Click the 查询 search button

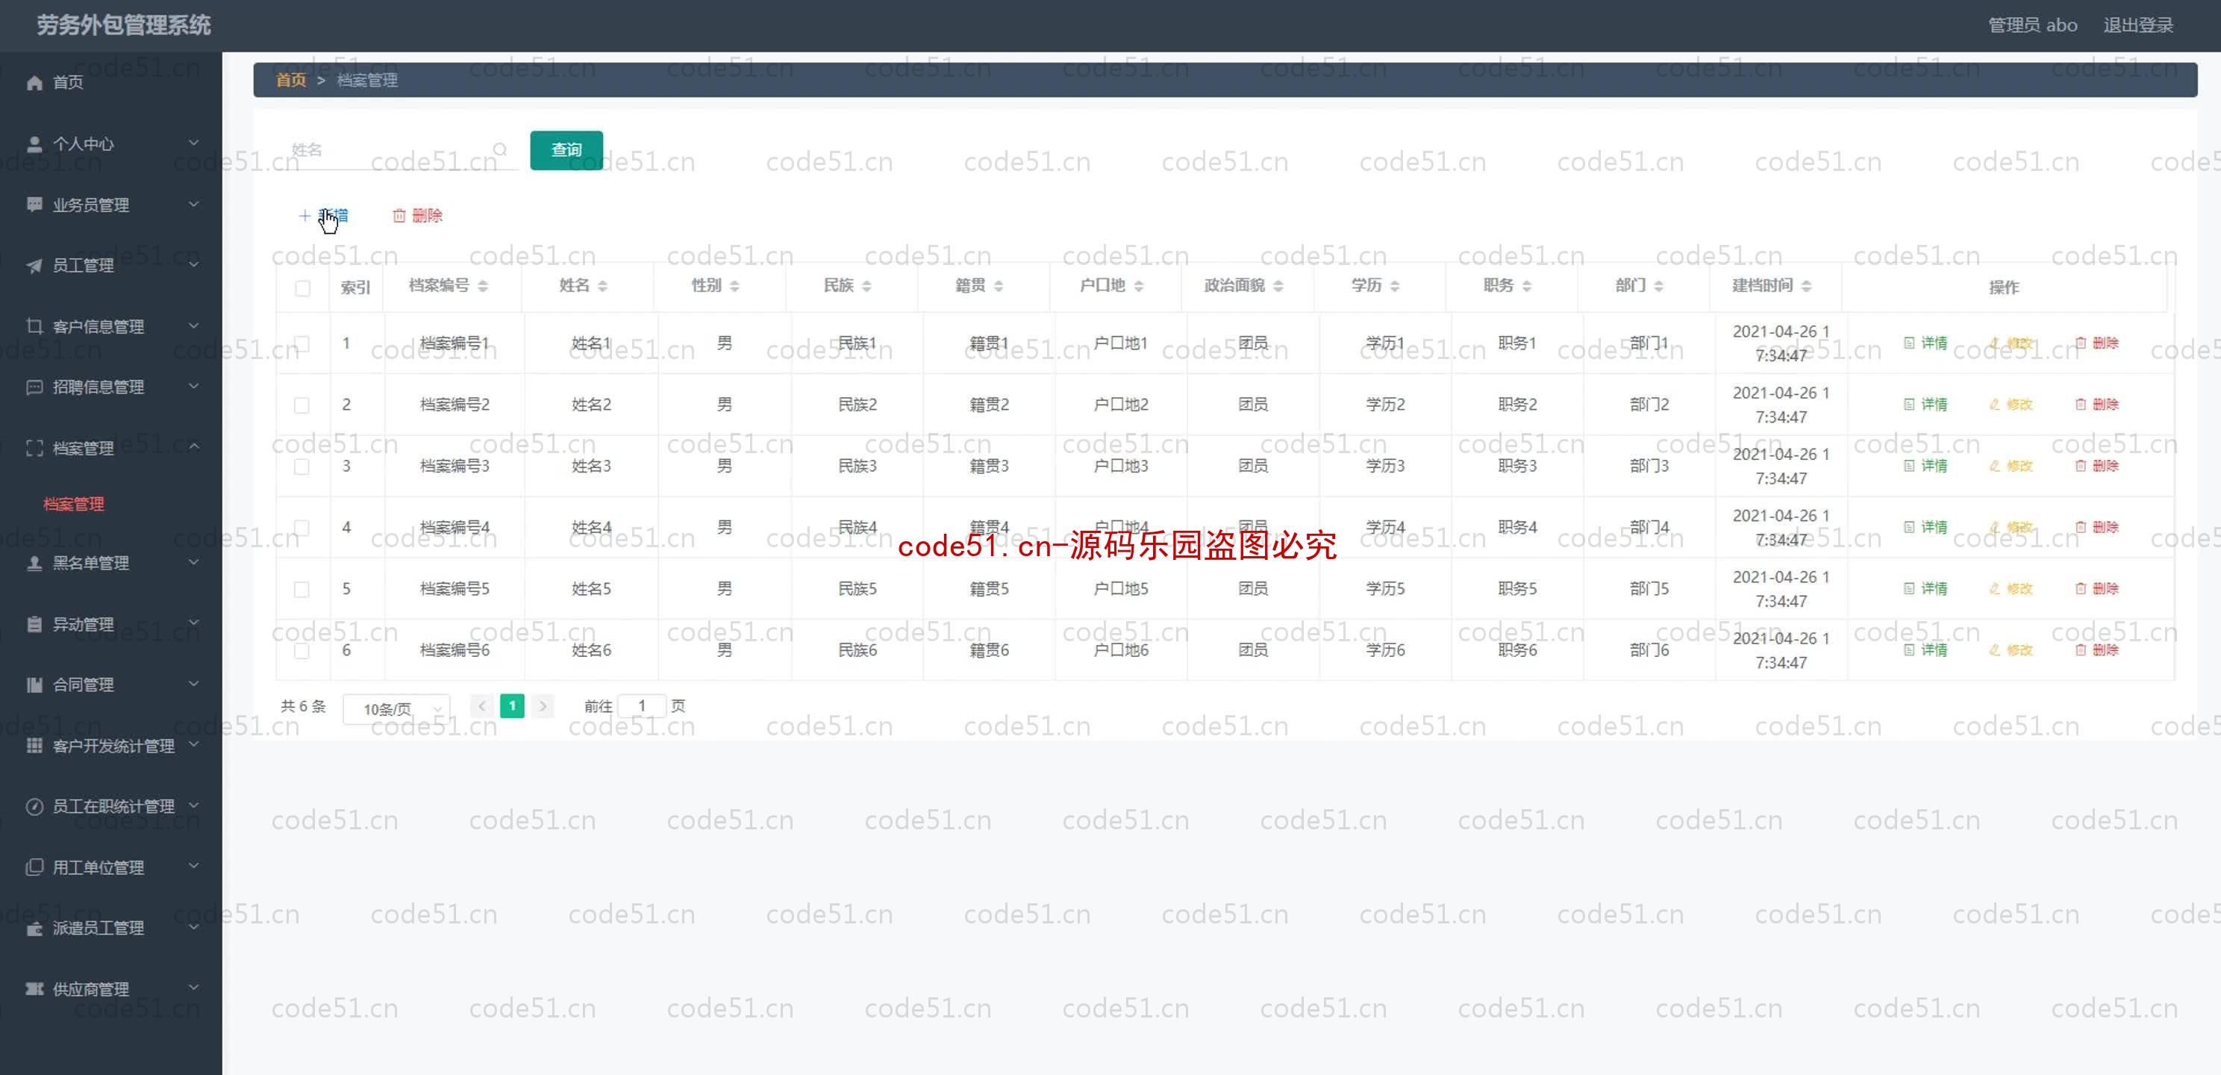(565, 149)
